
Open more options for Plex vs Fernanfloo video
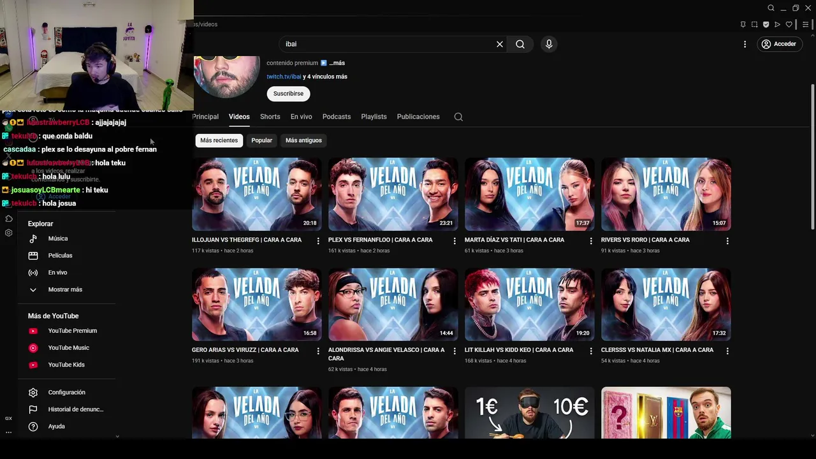455,241
